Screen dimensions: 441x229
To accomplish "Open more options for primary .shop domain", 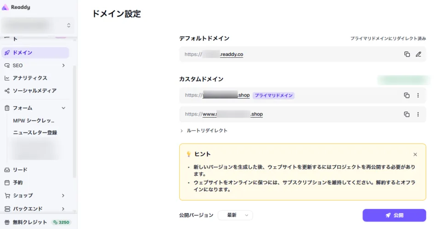I will click(418, 96).
